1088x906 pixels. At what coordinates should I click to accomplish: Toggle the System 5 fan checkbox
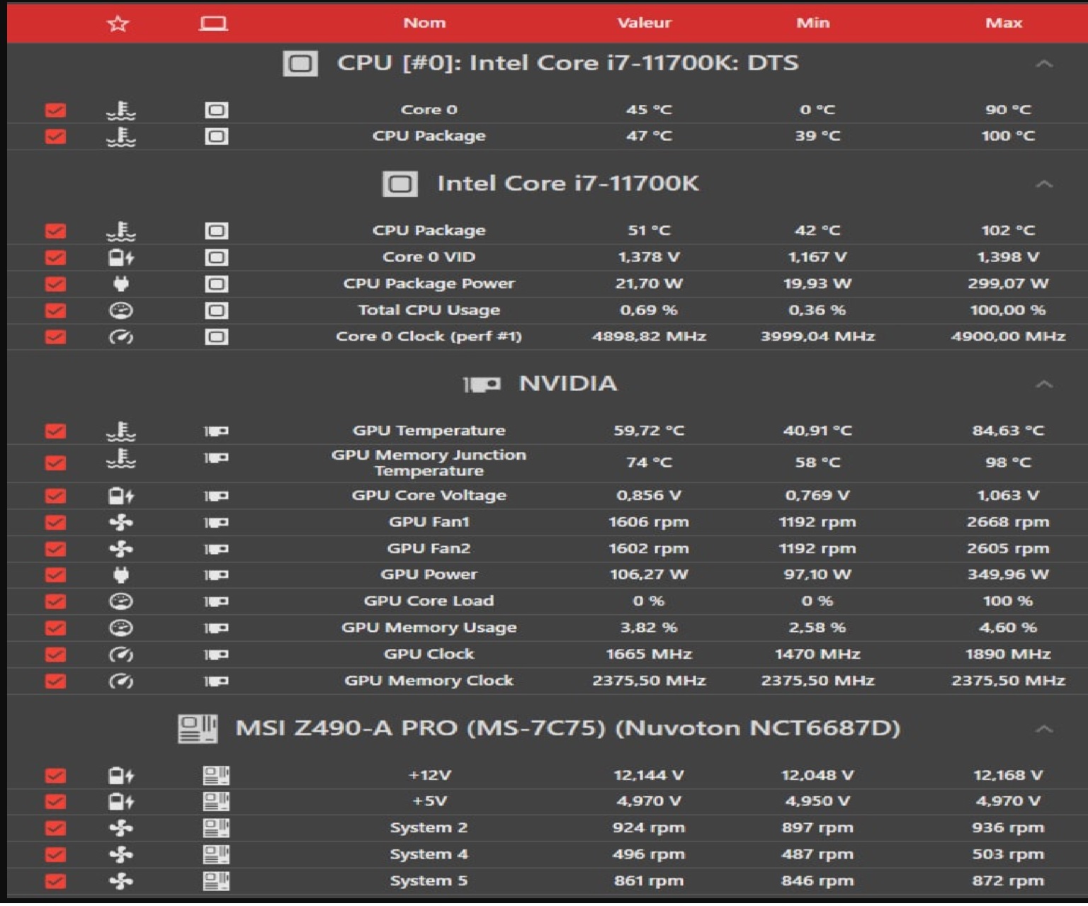click(55, 881)
